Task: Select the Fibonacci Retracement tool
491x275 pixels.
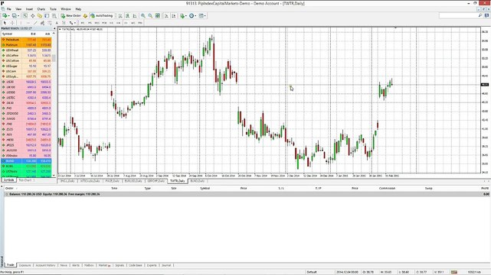Action: [x=50, y=23]
